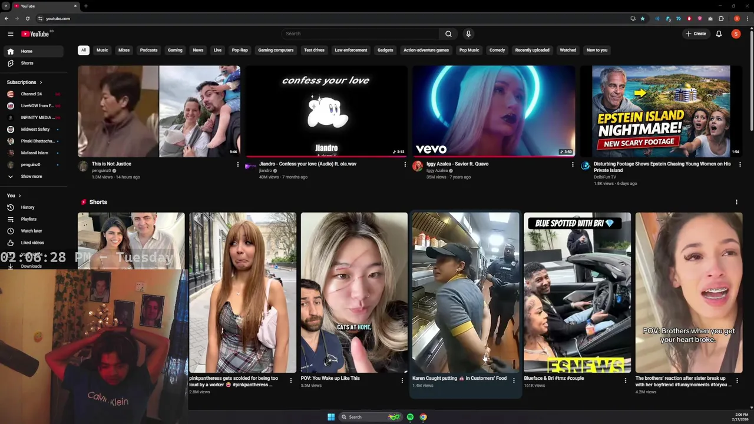Open penguinz0 subscription in sidebar
The width and height of the screenshot is (754, 424).
point(33,164)
